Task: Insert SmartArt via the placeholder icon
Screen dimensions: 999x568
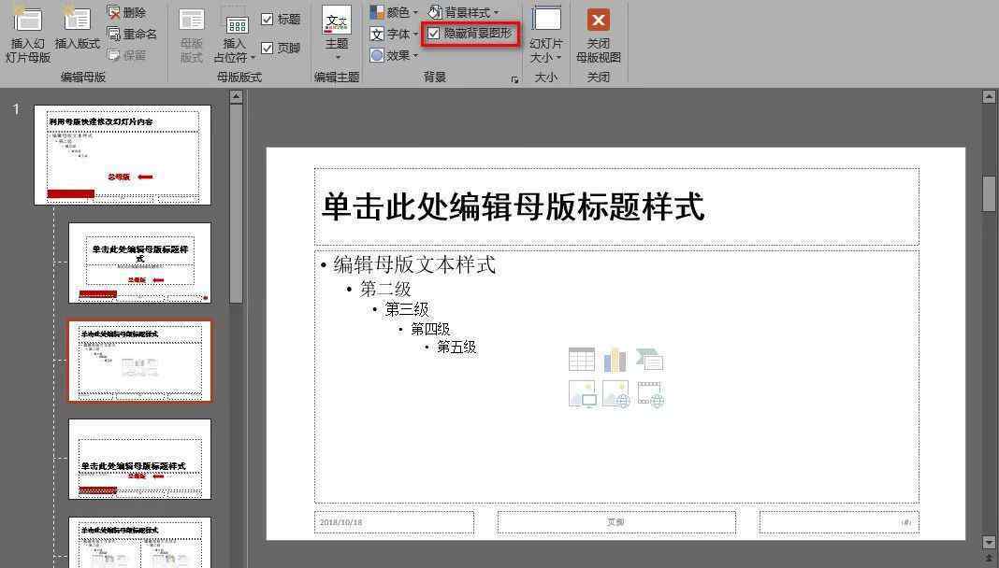Action: click(x=649, y=360)
